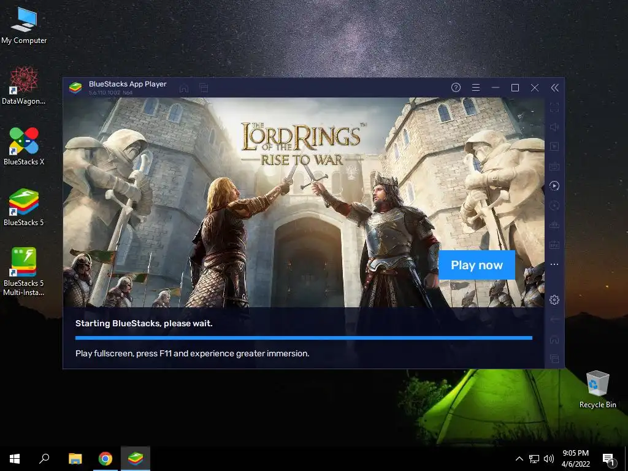Collapse the BlueStacks side toolbar
The image size is (628, 471).
554,88
